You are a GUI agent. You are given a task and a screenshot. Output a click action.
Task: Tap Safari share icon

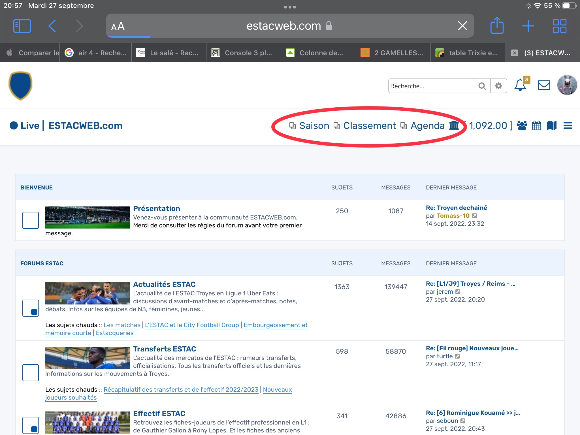click(497, 26)
